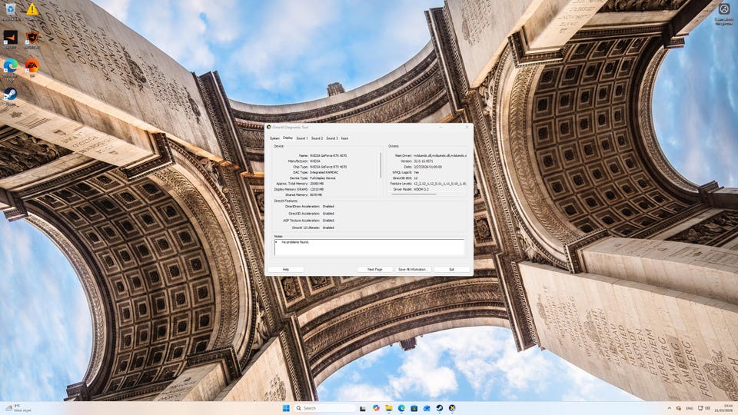Open File Explorer from the taskbar
This screenshot has height=415, width=738.
pyautogui.click(x=389, y=408)
